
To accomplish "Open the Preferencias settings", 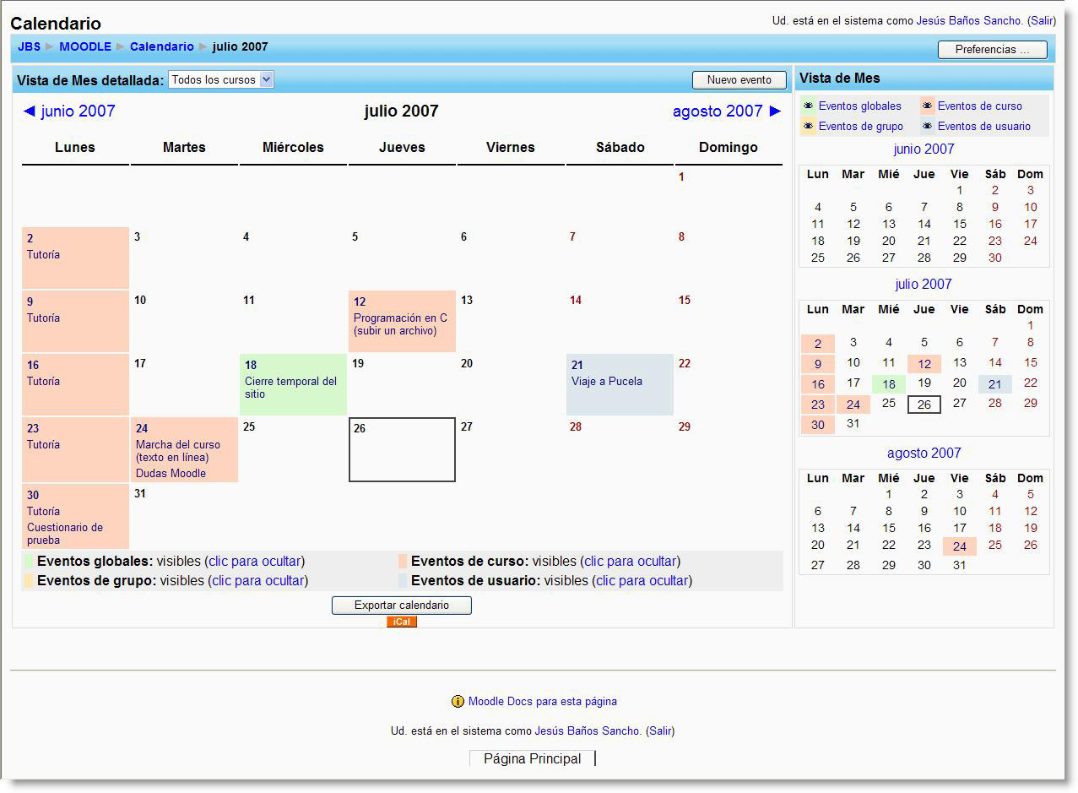I will click(x=991, y=50).
